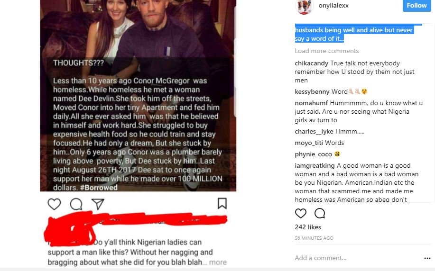Open the three-dot more options menu
Viewport: 435px width, 271px height.
[427, 258]
